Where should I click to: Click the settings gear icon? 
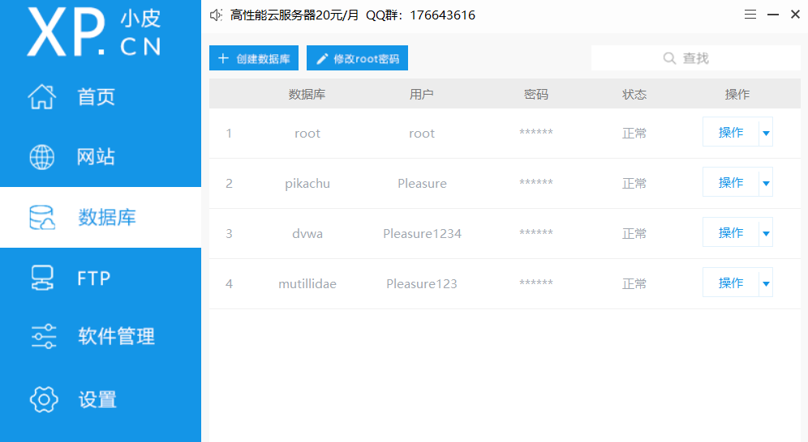point(44,399)
